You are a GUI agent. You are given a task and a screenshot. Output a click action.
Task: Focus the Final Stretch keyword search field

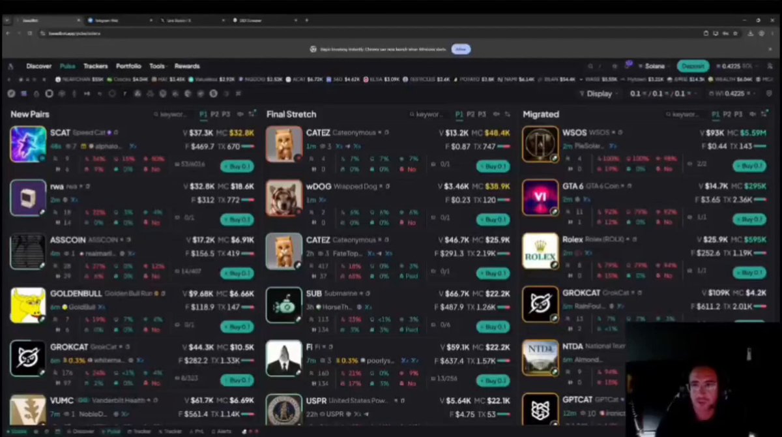pos(430,114)
